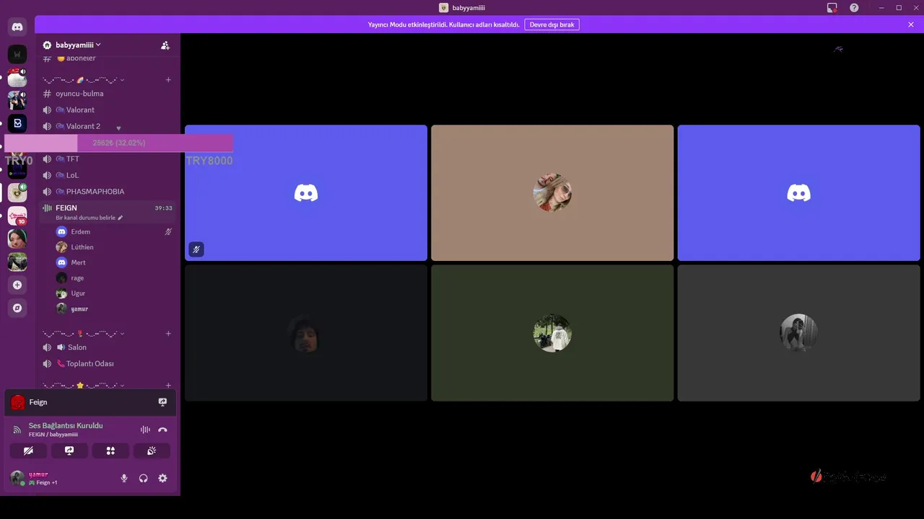Collapse the rainbow category

82,80
